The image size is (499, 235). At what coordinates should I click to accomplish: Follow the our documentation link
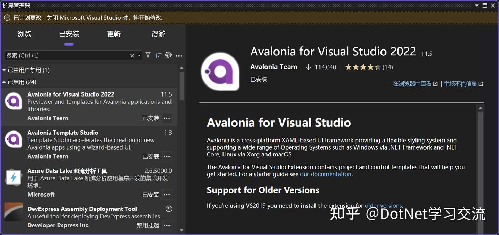pyautogui.click(x=325, y=174)
